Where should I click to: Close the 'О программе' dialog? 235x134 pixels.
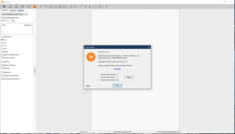point(149,47)
